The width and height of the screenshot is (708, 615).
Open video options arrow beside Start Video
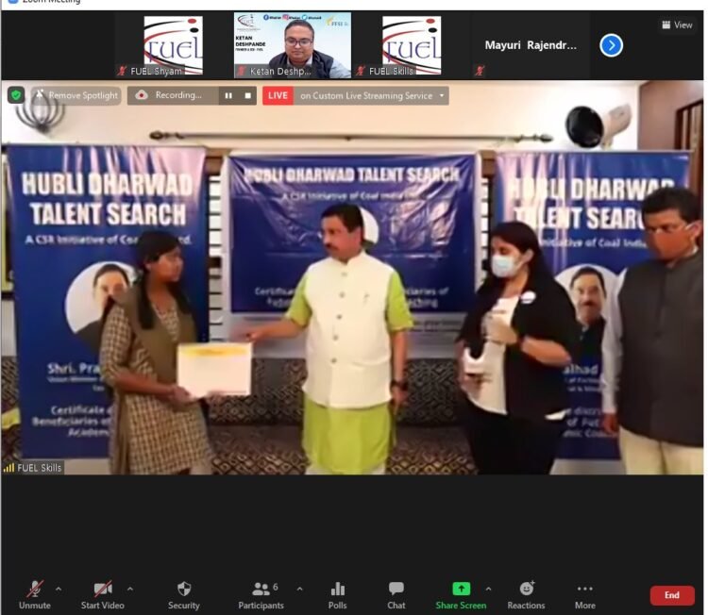[x=130, y=589]
